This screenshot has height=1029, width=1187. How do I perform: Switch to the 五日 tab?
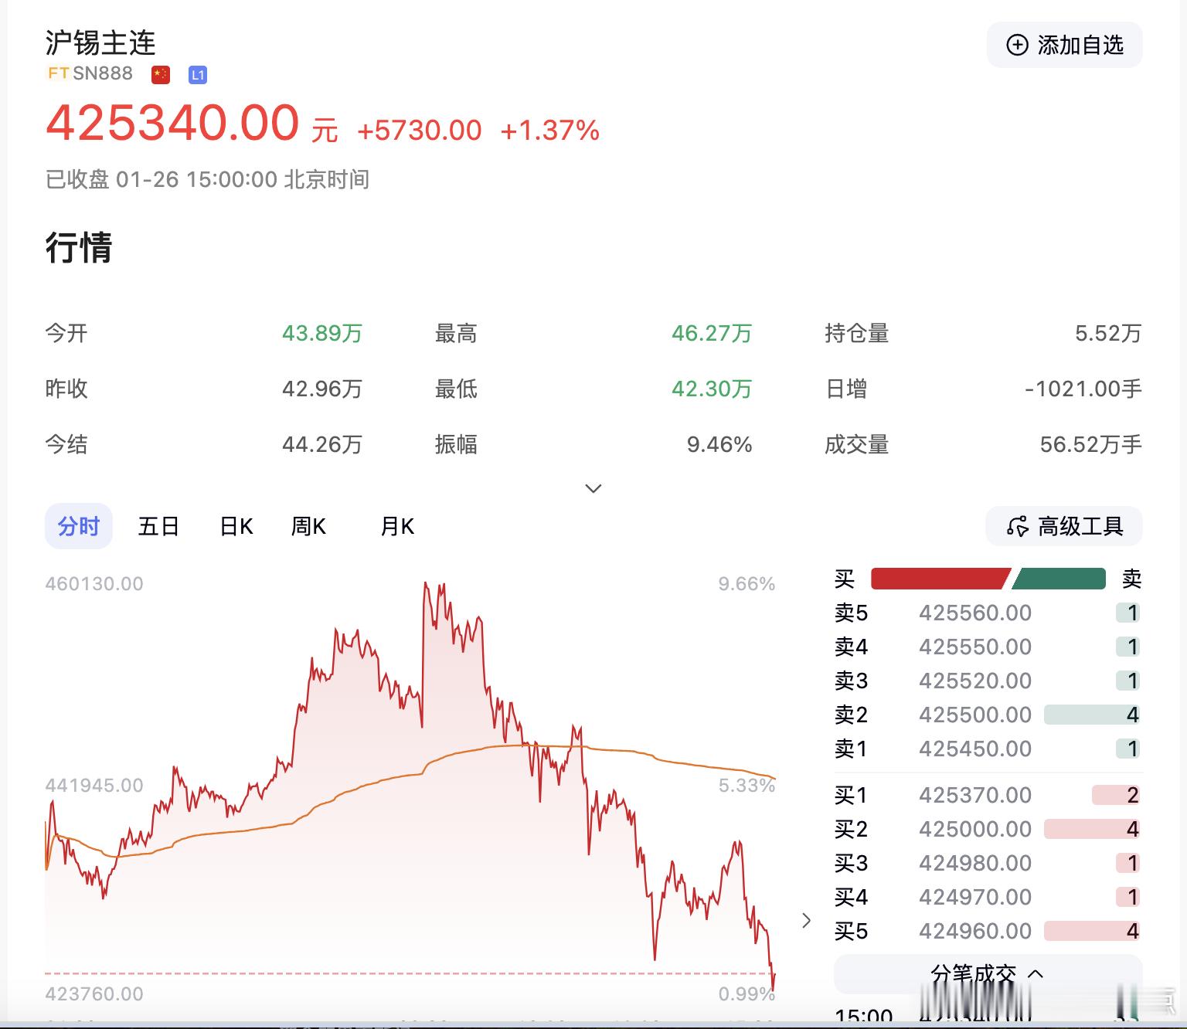pyautogui.click(x=158, y=526)
